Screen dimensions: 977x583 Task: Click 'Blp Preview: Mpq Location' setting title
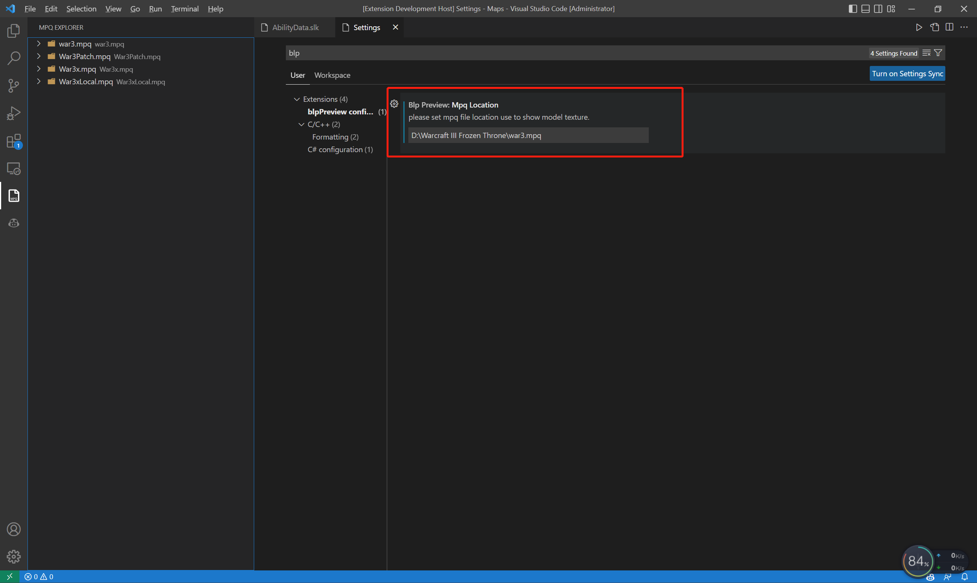click(453, 105)
